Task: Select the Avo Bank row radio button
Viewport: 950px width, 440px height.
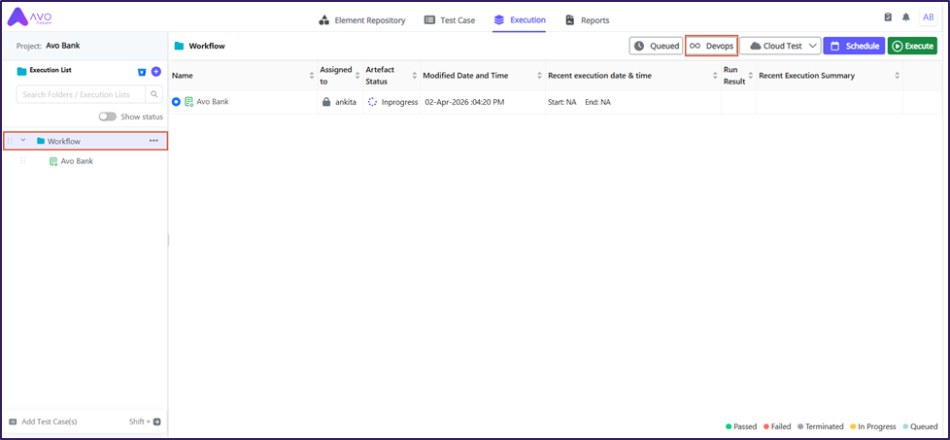Action: 176,102
